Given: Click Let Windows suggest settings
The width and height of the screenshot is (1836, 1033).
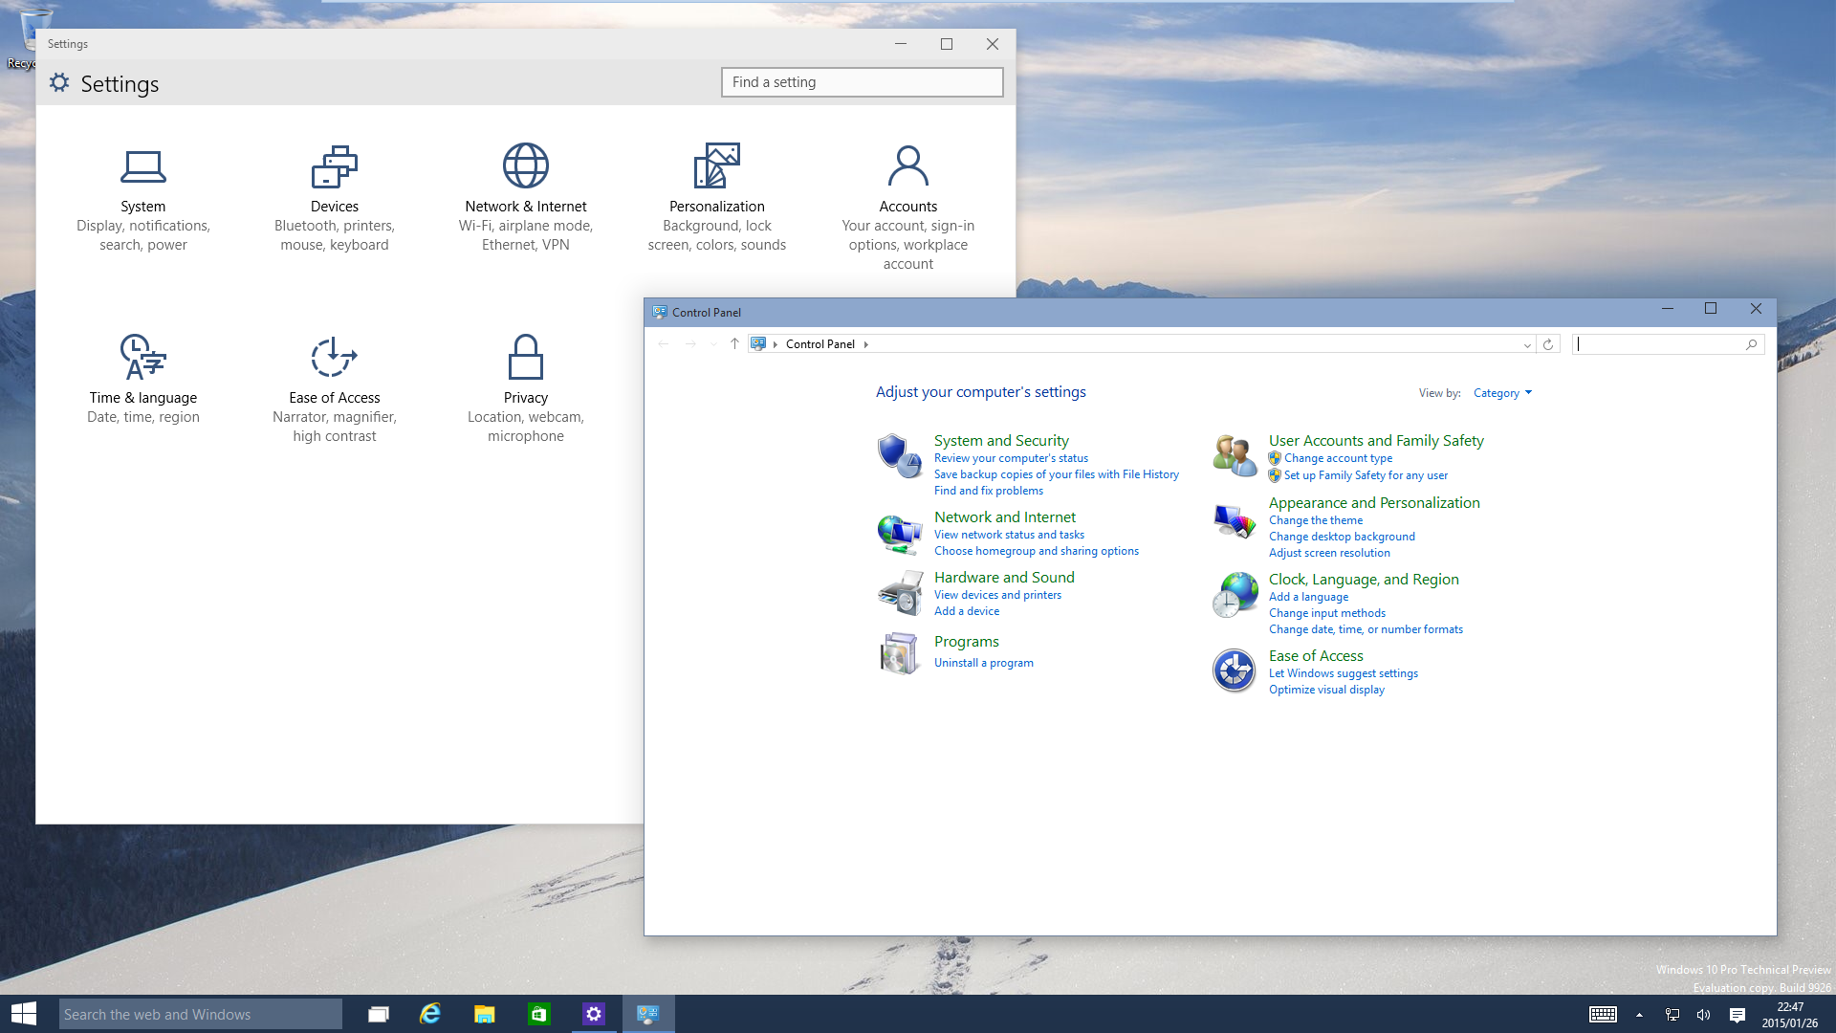Looking at the screenshot, I should pos(1343,673).
